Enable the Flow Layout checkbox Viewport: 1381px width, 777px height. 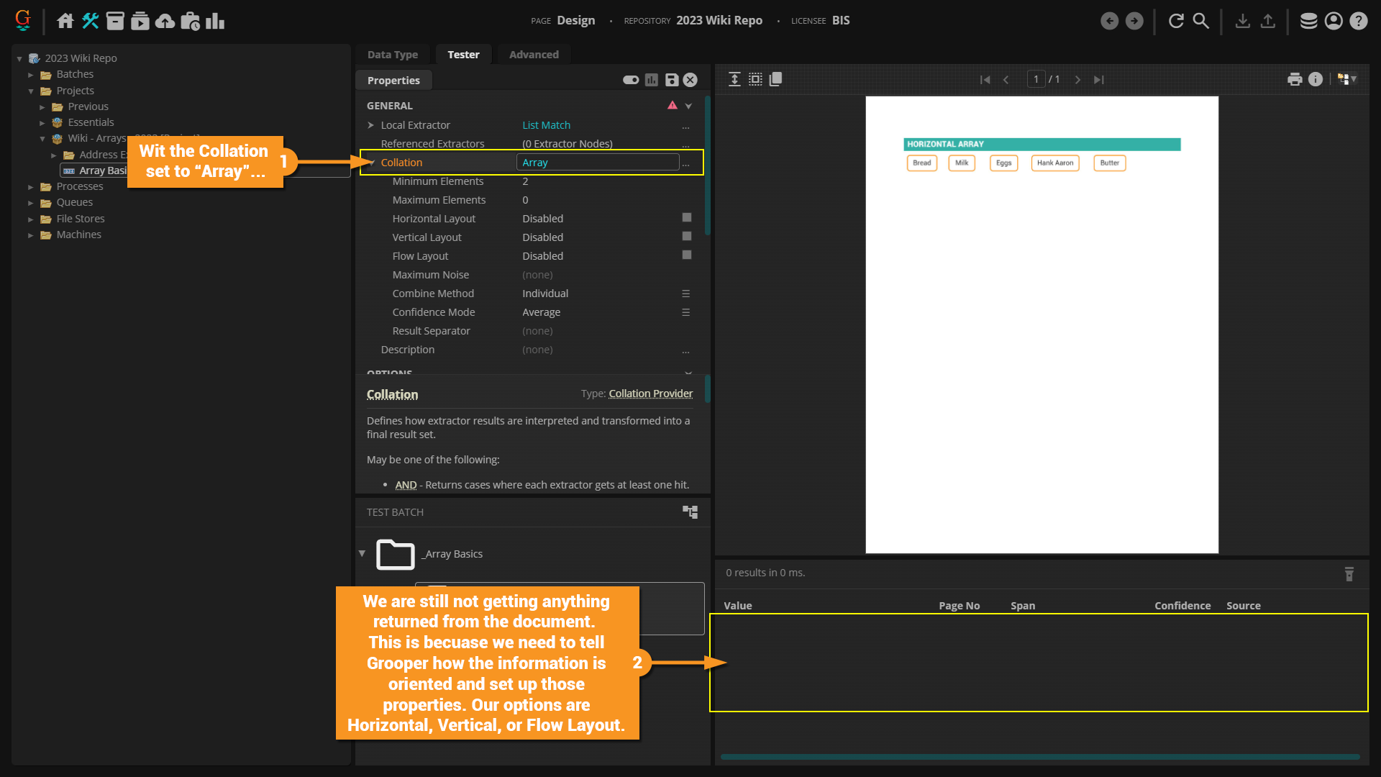coord(686,255)
